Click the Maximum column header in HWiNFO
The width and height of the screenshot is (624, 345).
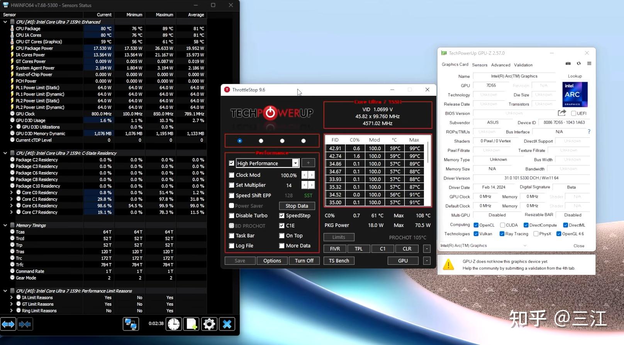(x=160, y=15)
